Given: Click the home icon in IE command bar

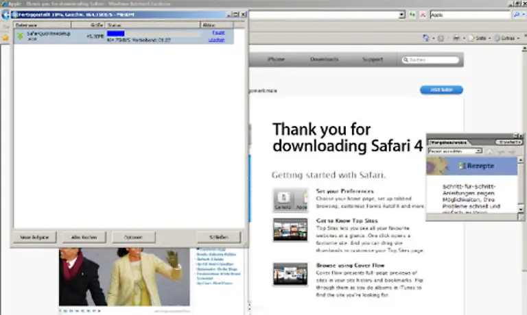Looking at the screenshot, I should point(426,38).
